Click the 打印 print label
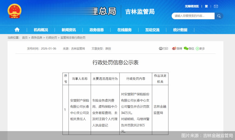This screenshot has height=140, width=235. click(x=165, y=48)
